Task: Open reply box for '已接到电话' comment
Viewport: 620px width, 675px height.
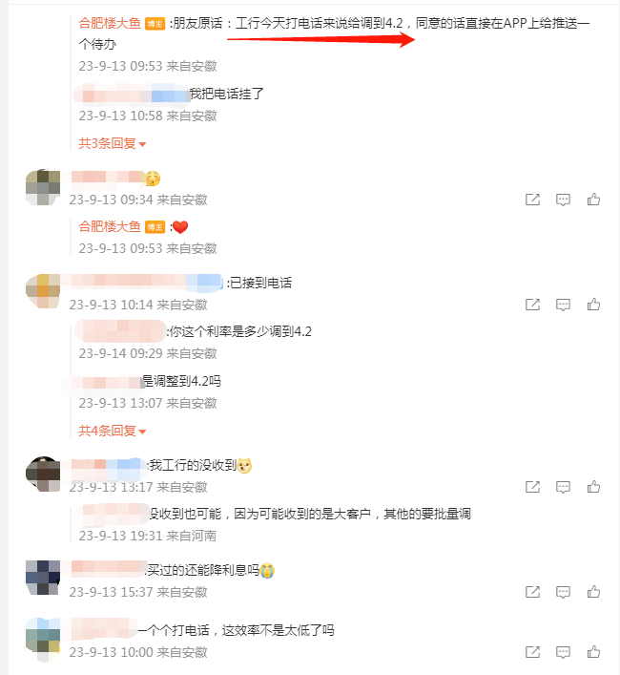Action: (x=563, y=305)
